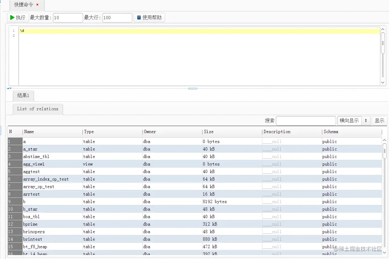Close the 快捷命令 tab with the red x

[x=37, y=5]
